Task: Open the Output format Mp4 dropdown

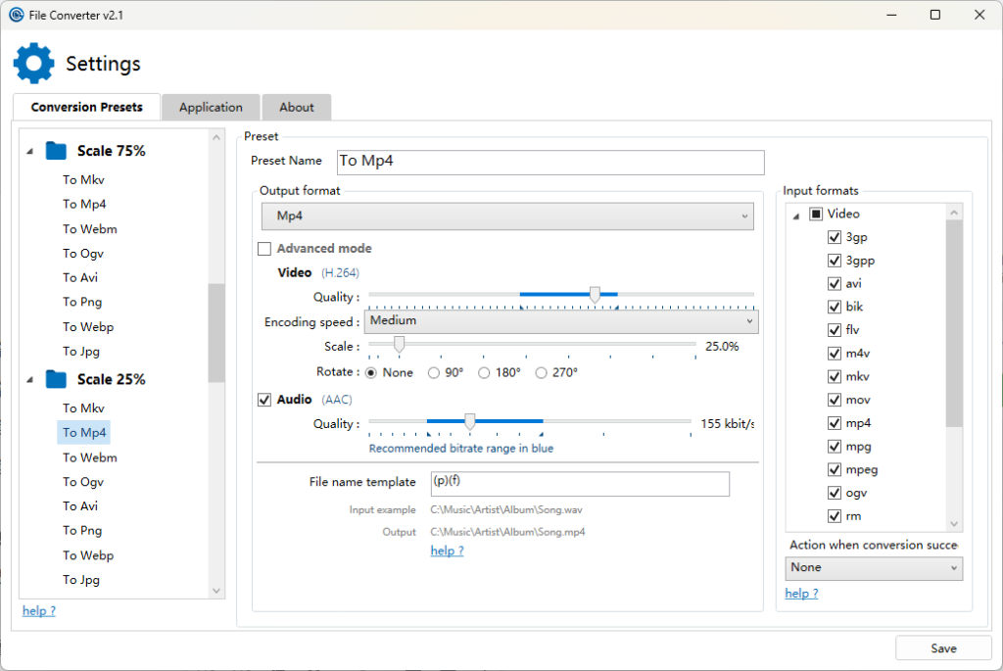Action: coord(507,216)
